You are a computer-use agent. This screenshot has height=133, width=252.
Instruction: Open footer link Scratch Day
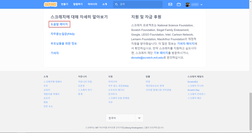[x=193, y=90]
